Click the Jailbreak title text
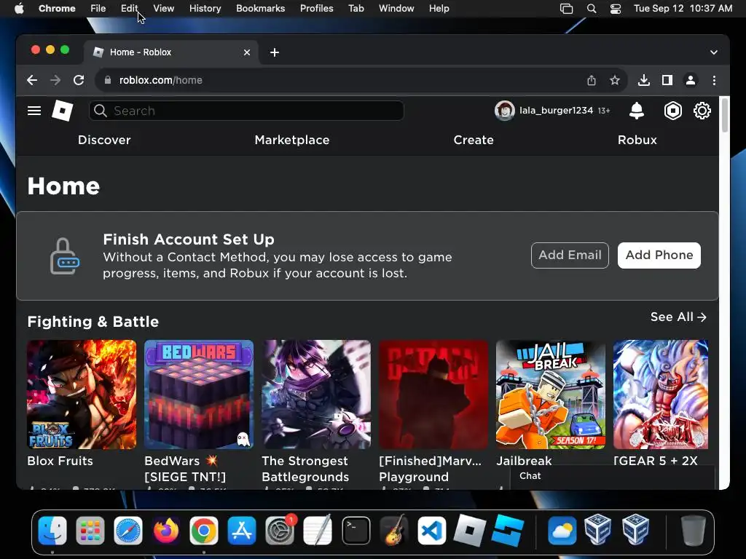The width and height of the screenshot is (746, 559). click(524, 461)
